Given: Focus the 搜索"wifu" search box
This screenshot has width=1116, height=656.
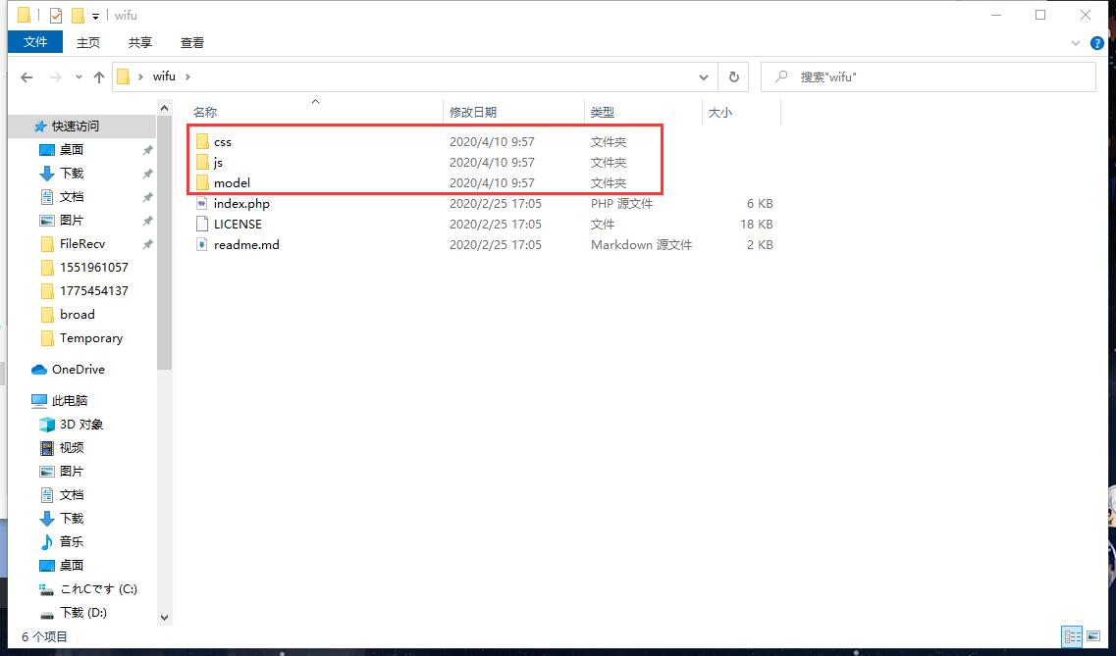Looking at the screenshot, I should click(929, 76).
